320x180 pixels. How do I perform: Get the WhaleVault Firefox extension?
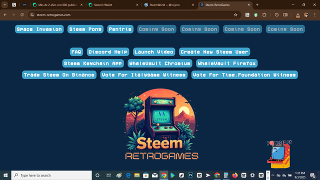(226, 63)
